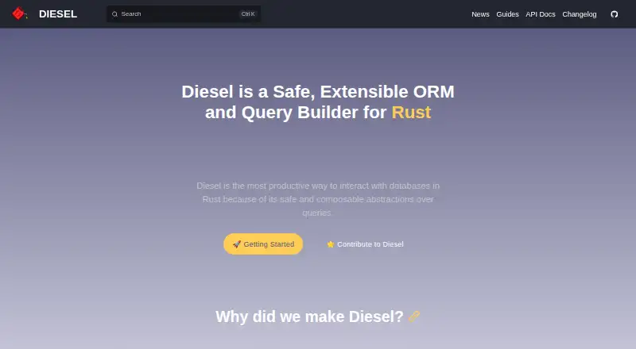Image resolution: width=636 pixels, height=349 pixels.
Task: Go to API Docs
Action: [541, 14]
